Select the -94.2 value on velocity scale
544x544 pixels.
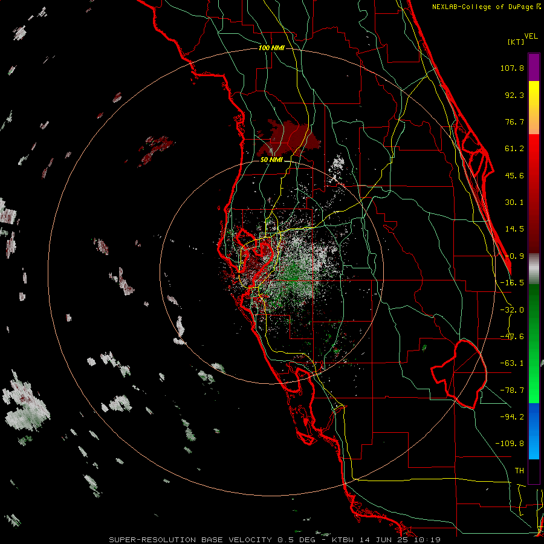[x=512, y=417]
